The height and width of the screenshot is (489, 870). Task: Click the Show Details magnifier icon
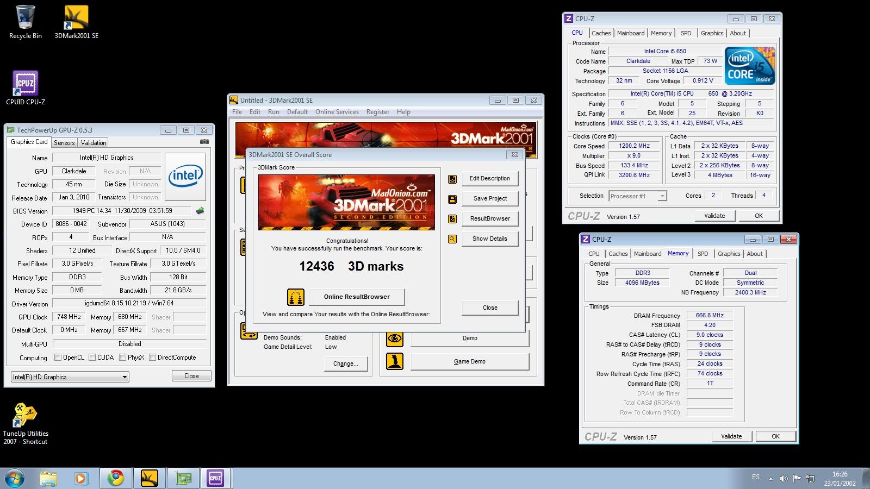452,239
